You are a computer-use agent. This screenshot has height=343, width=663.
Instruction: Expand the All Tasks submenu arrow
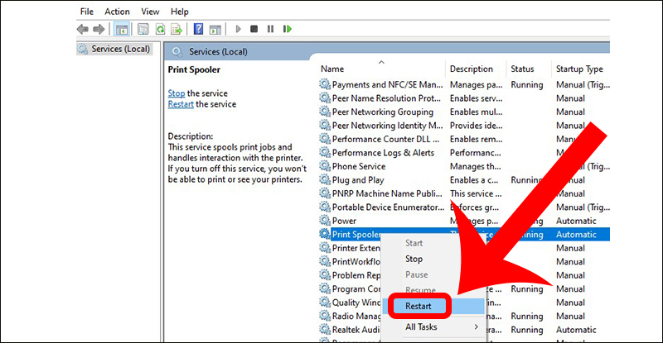(x=476, y=327)
